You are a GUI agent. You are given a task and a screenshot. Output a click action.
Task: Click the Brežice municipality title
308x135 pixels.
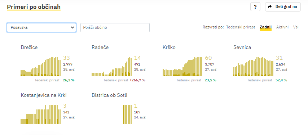(29, 47)
